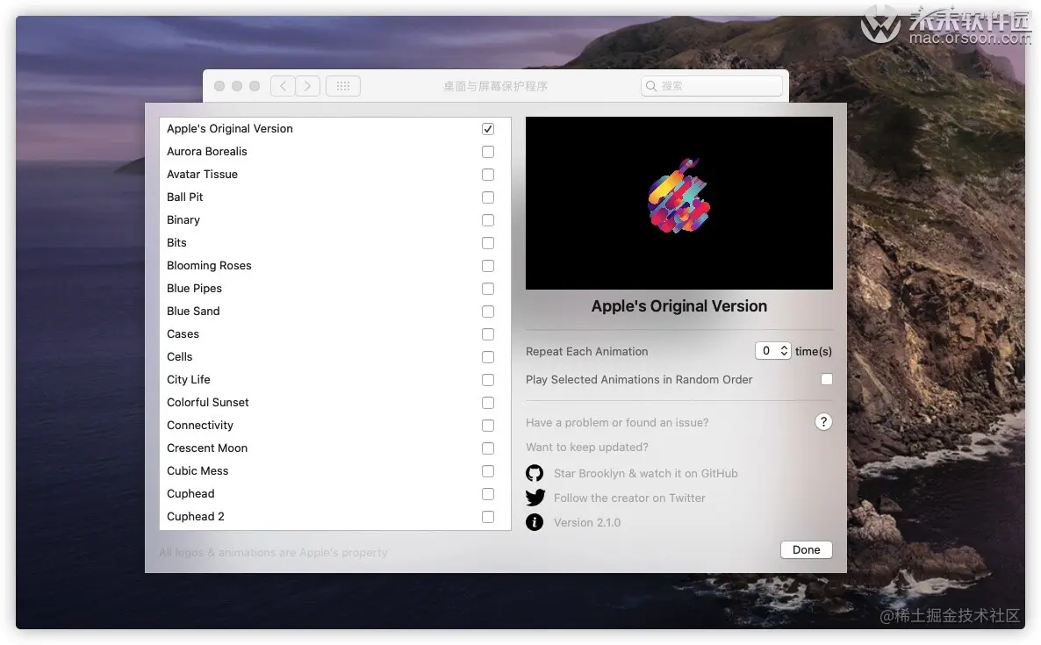Viewport: 1041px width, 645px height.
Task: Check the Blue Pipes checkbox
Action: 488,289
